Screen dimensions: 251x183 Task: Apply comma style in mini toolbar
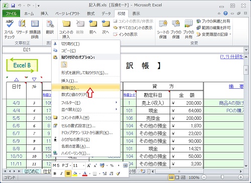pyautogui.click(x=118, y=165)
